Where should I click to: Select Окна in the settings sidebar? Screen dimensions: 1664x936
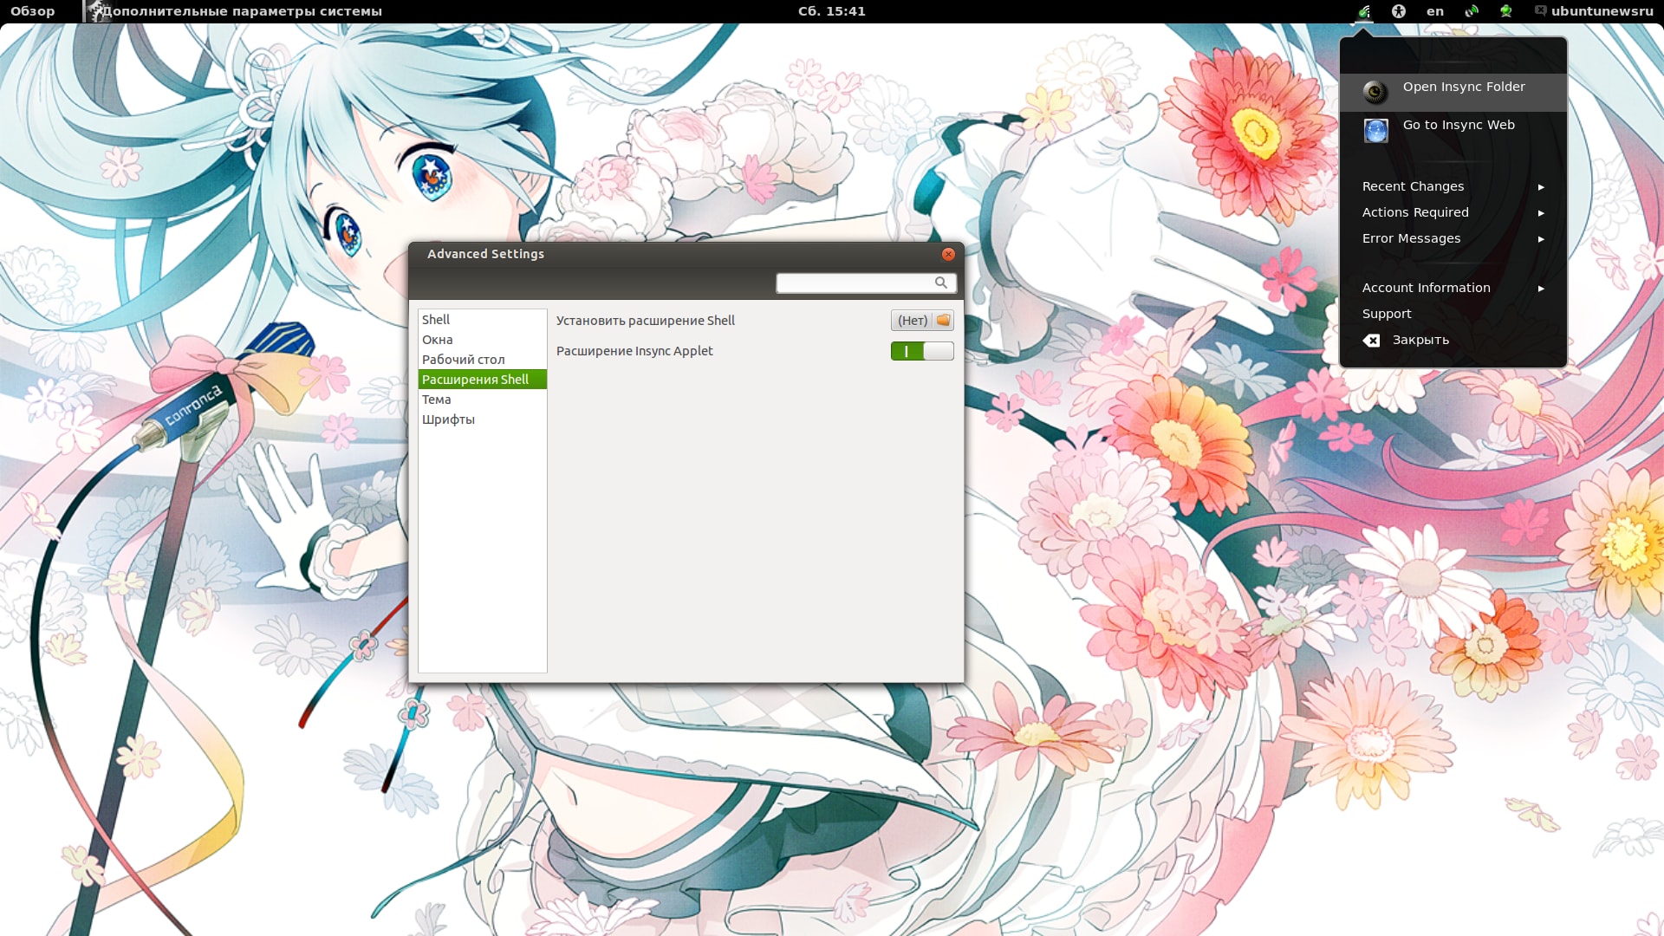click(x=482, y=340)
